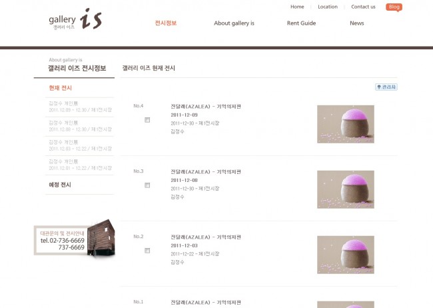Expand 현재 전시 in the sidebar
The height and width of the screenshot is (308, 433).
60,88
